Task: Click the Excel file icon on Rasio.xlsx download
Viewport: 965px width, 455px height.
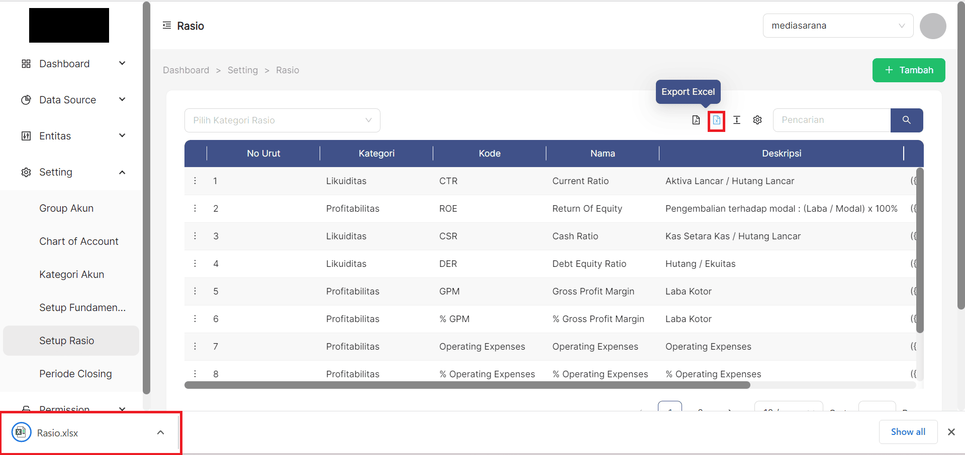Action: pyautogui.click(x=21, y=432)
